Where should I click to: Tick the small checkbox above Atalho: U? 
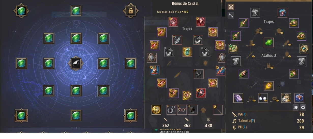tap(269, 51)
